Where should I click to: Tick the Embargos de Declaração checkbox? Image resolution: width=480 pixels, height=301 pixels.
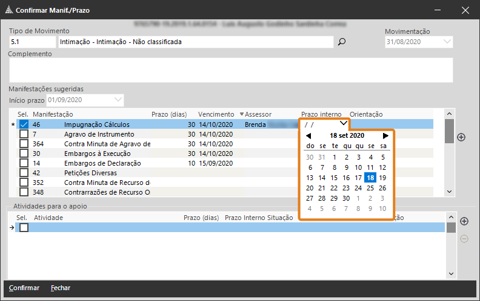click(24, 163)
